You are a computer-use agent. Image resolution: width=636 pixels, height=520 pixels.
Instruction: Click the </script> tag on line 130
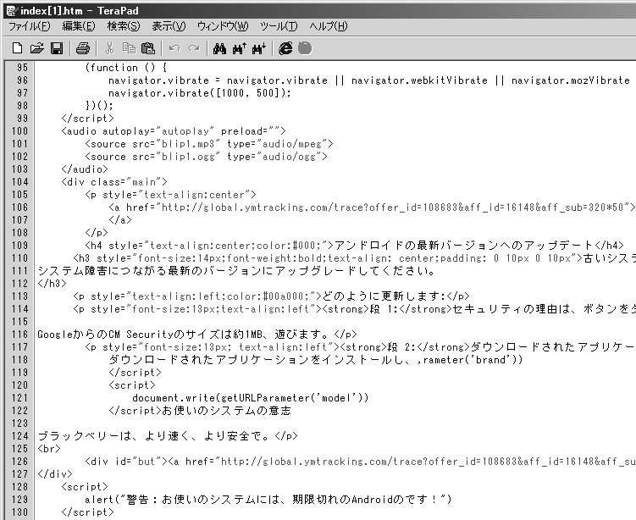point(87,512)
